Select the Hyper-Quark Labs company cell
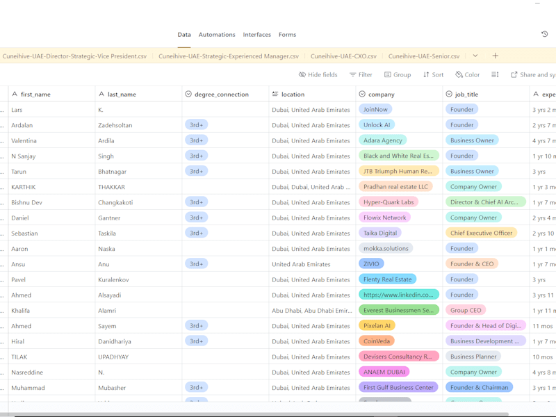This screenshot has height=417, width=556. (399, 202)
